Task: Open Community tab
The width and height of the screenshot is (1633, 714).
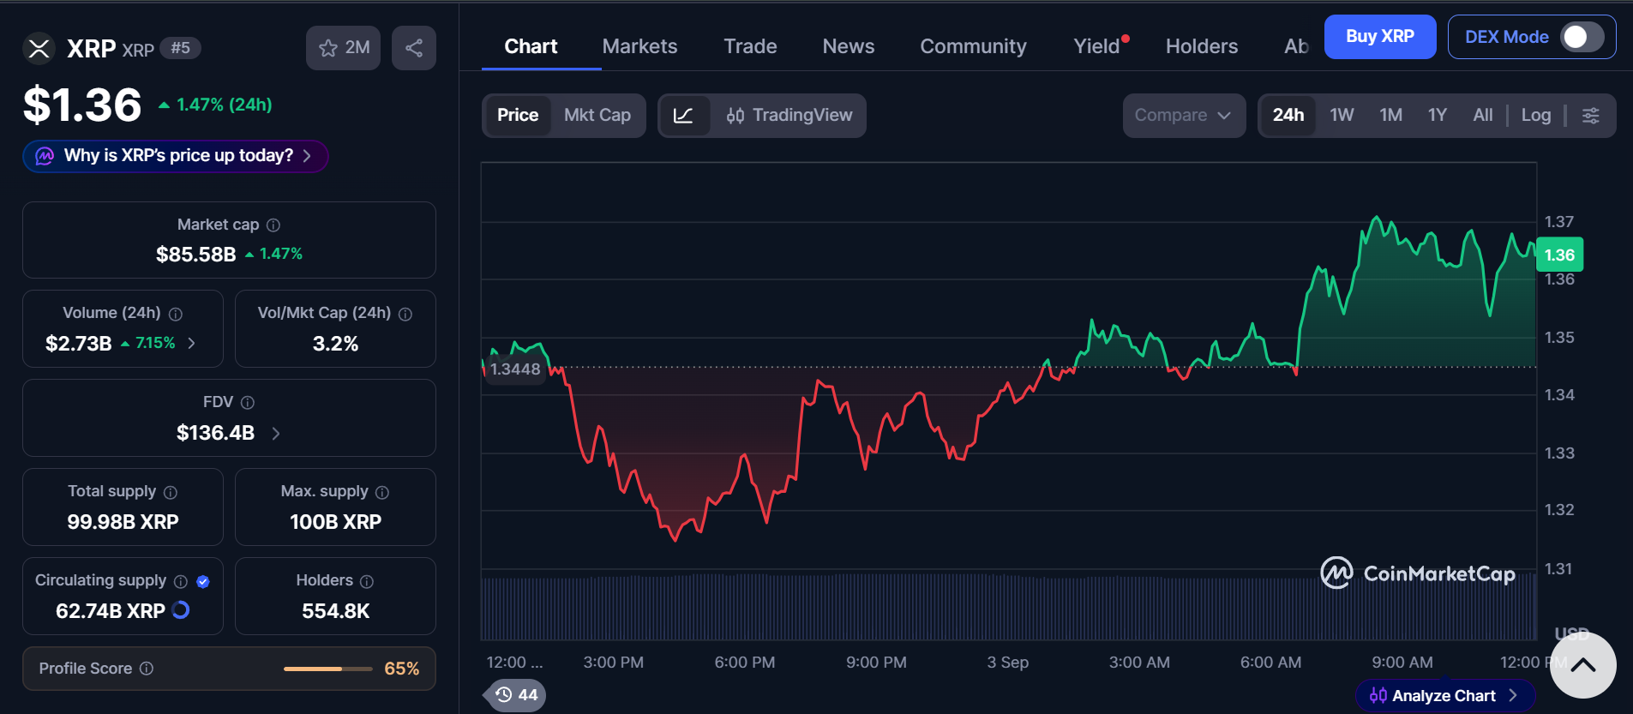Action: click(x=973, y=46)
